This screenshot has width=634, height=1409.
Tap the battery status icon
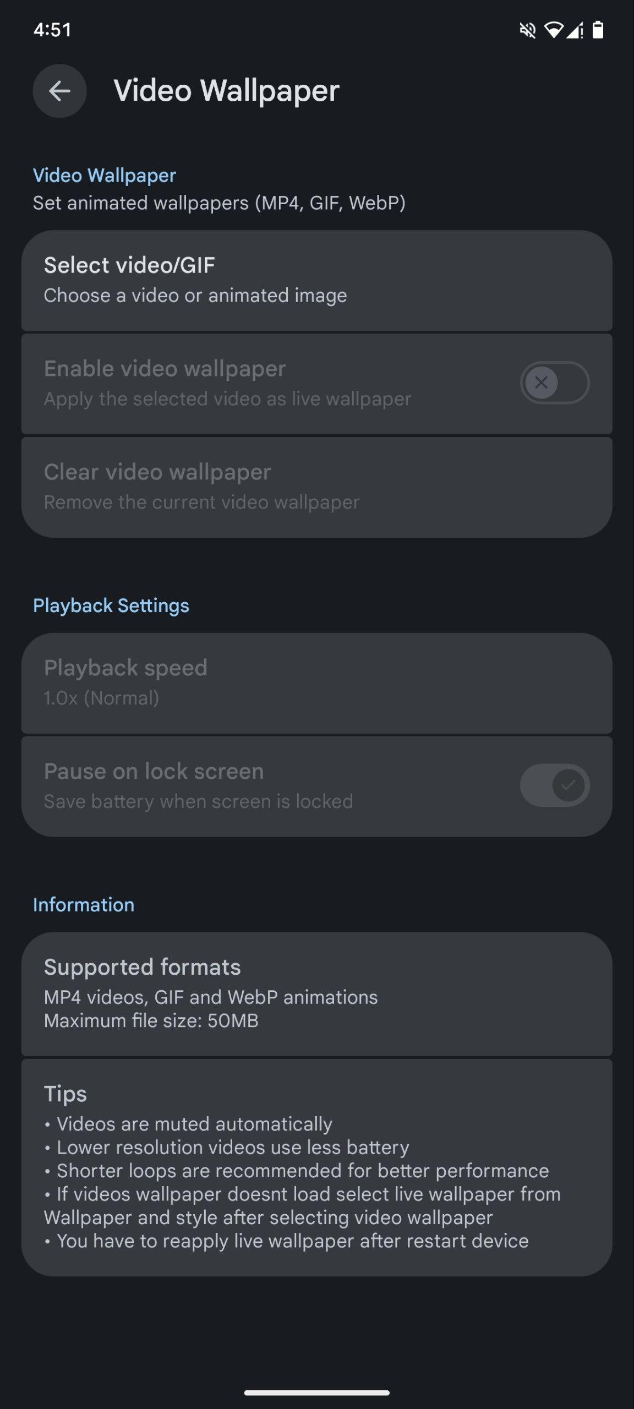pos(598,30)
